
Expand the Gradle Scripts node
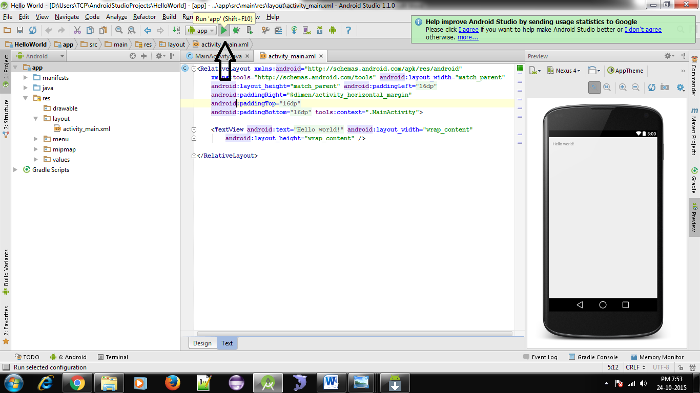tap(16, 170)
